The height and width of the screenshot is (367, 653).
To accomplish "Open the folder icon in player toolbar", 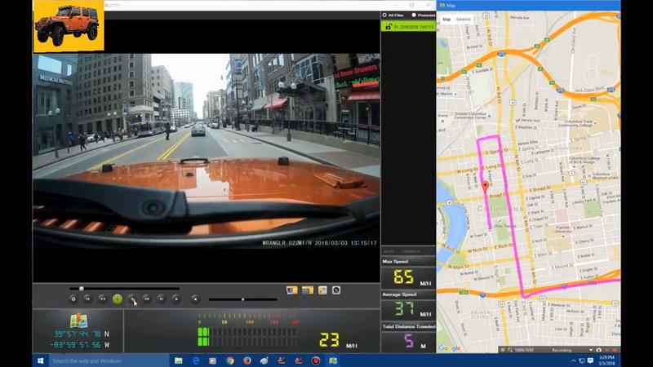I will [x=308, y=290].
